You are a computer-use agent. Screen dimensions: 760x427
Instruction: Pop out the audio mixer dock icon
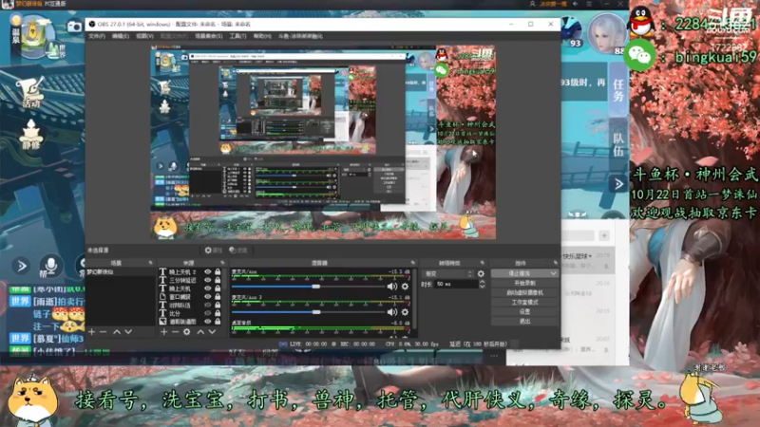tap(413, 263)
